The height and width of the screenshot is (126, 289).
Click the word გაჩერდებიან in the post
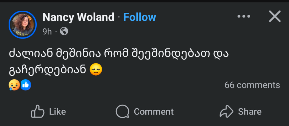47,69
